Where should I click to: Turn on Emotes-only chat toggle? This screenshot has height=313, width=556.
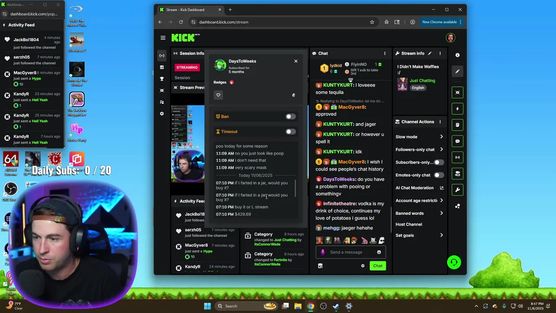click(439, 175)
